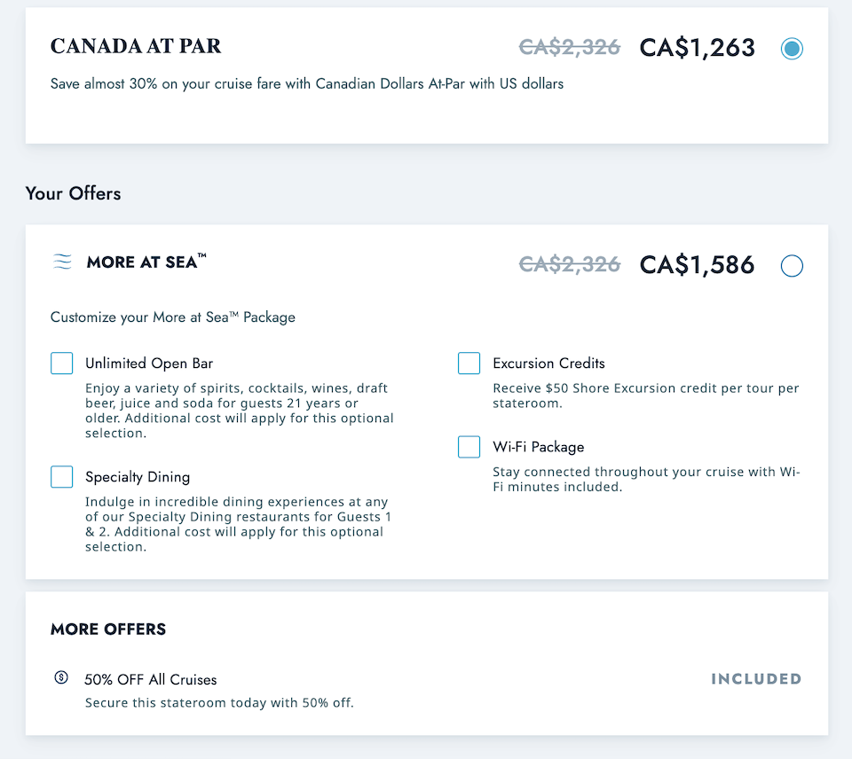852x759 pixels.
Task: Select the Canada At Par radio button
Action: (x=792, y=48)
